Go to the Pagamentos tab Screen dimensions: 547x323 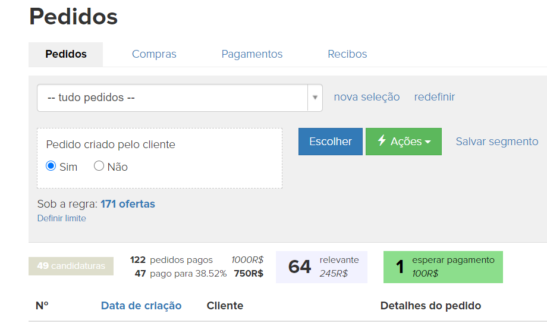(252, 54)
